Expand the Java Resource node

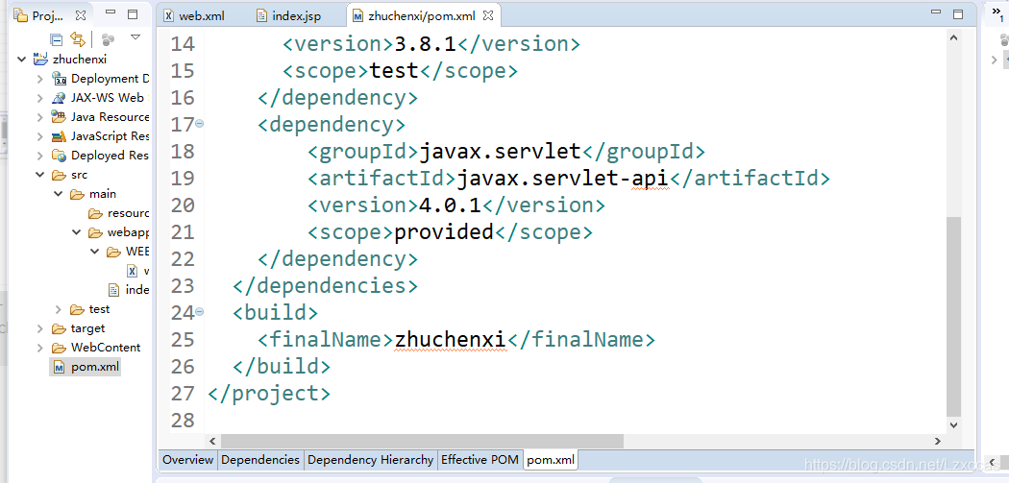40,117
